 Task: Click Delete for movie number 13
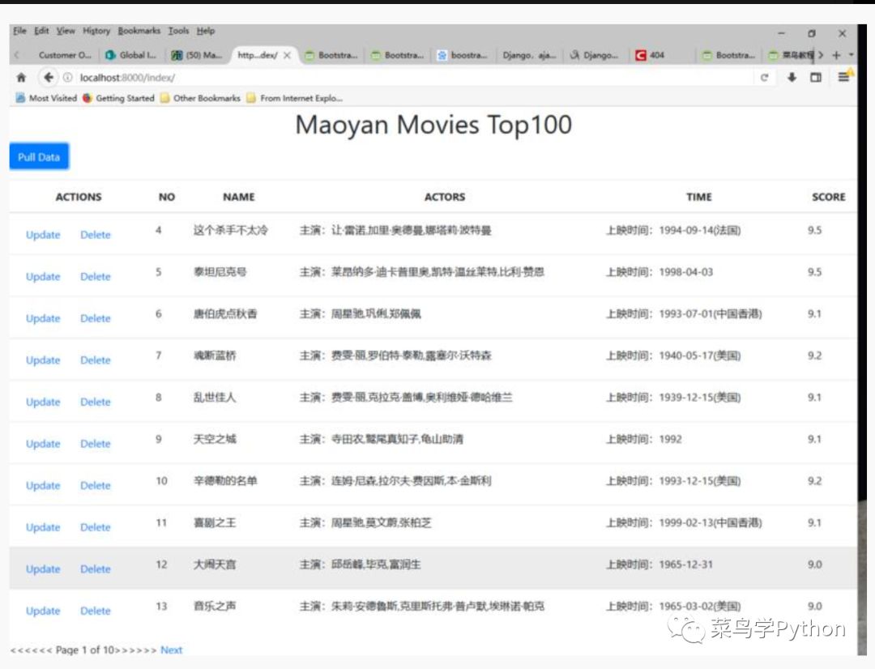tap(96, 611)
